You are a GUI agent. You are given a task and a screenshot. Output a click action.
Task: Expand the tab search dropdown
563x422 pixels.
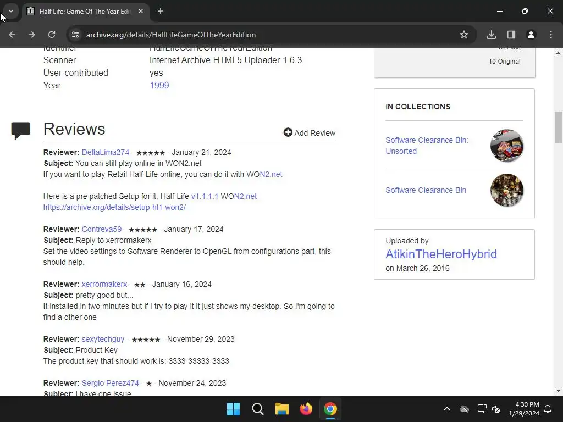pos(11,11)
